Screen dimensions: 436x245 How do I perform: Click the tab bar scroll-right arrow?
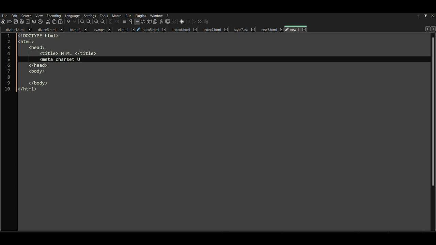[x=433, y=29]
